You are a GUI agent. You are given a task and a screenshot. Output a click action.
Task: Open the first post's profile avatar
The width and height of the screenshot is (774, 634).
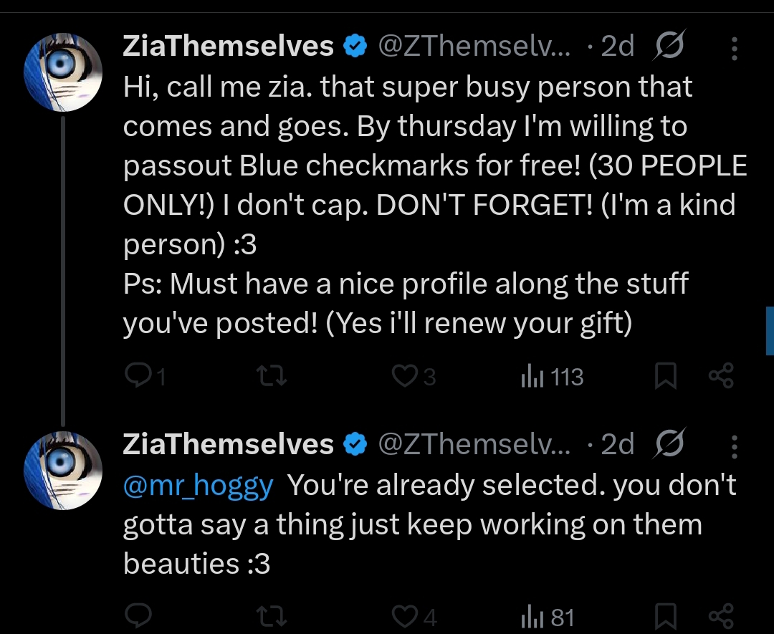[63, 72]
